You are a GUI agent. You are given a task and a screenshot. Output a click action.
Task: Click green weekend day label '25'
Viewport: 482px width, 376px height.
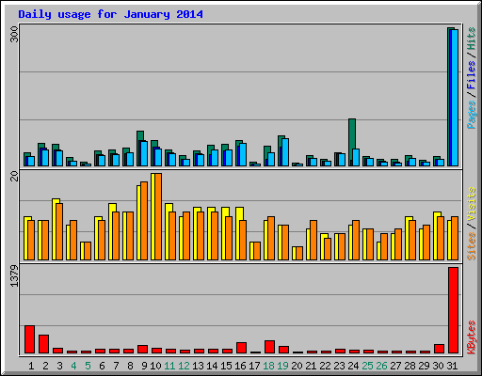coord(367,366)
